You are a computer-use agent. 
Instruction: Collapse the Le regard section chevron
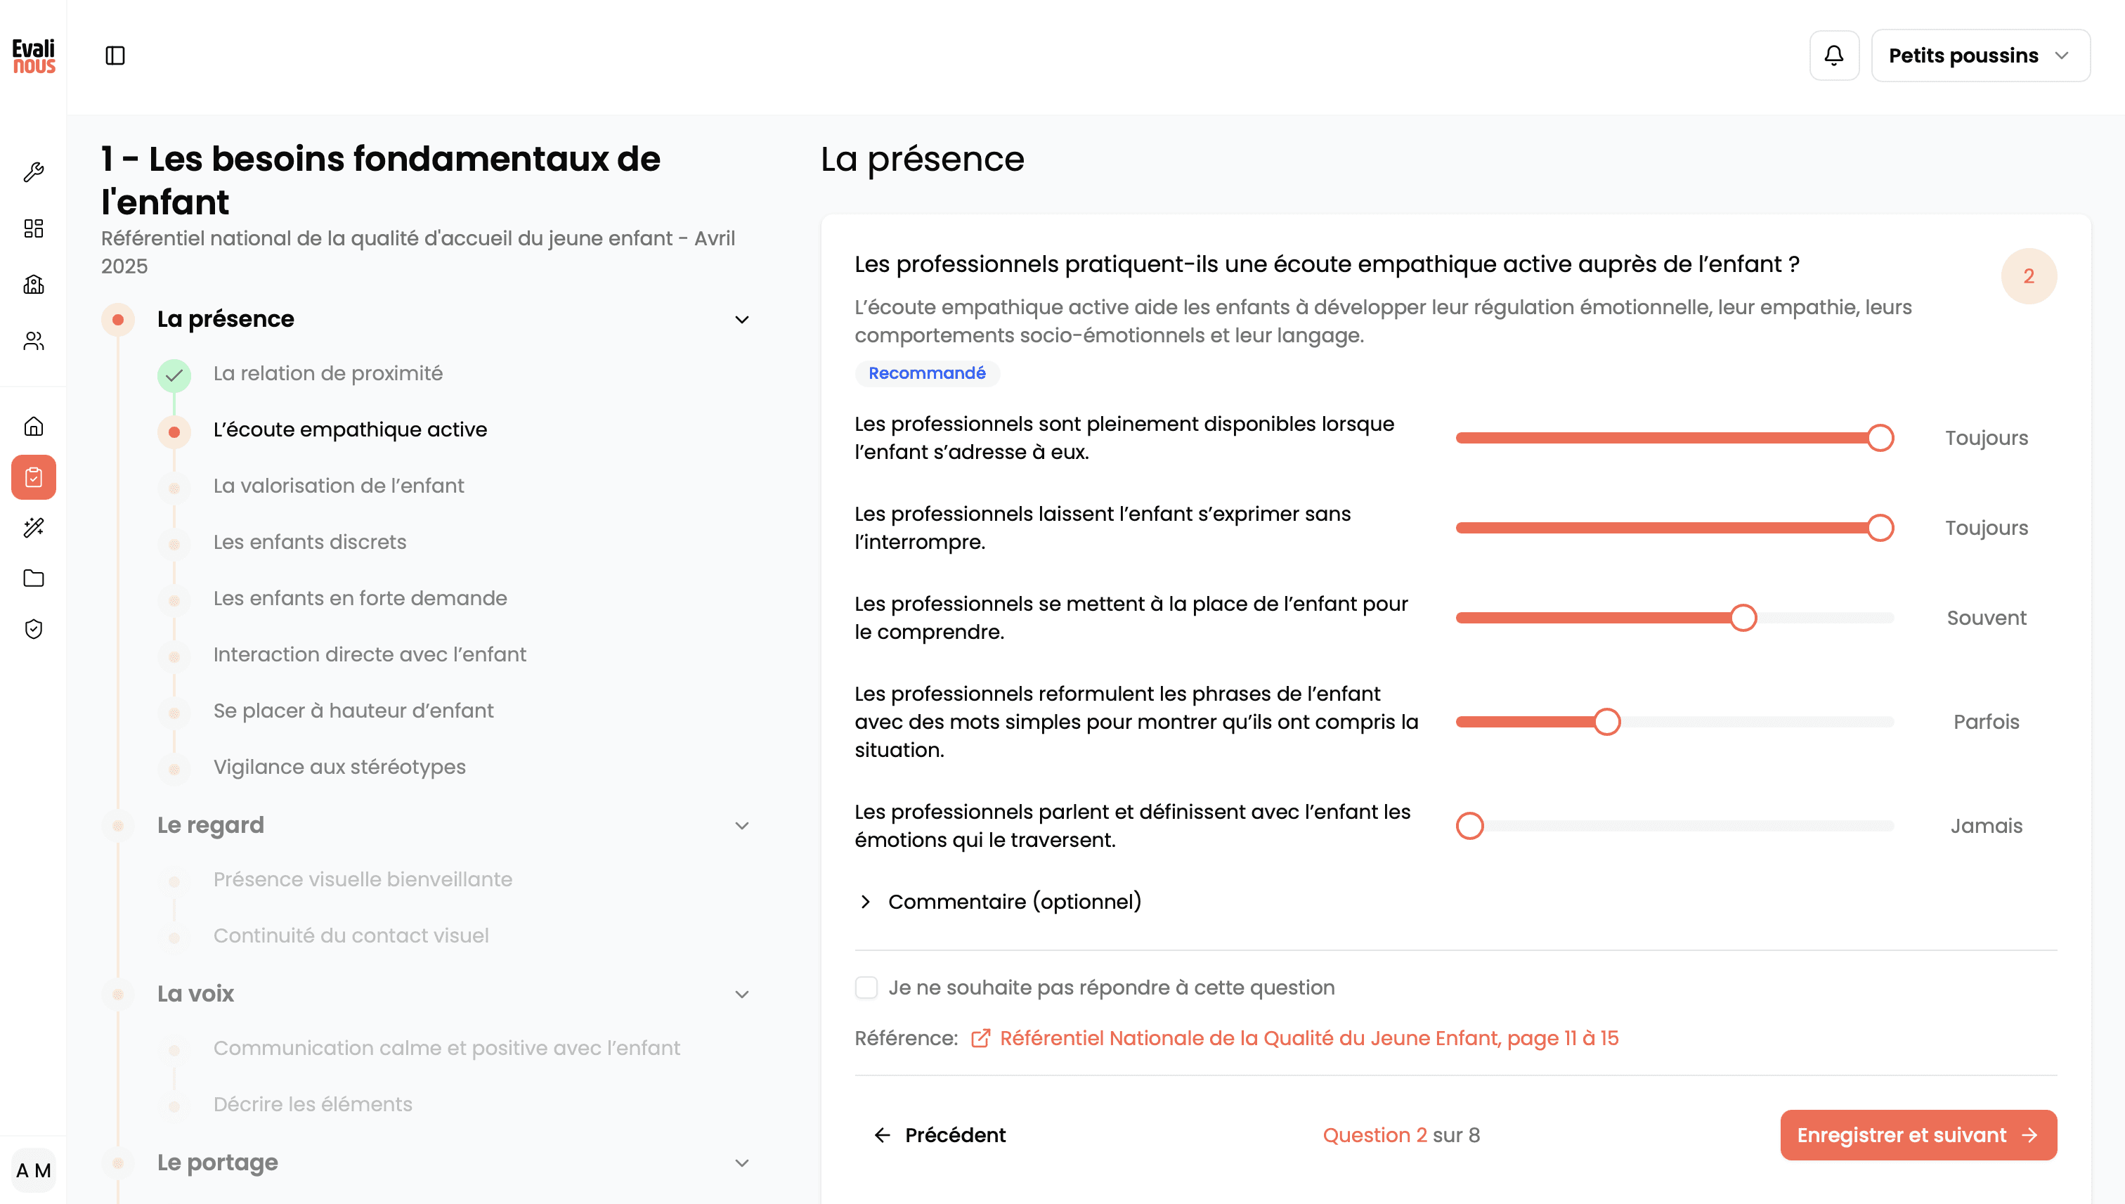click(741, 825)
